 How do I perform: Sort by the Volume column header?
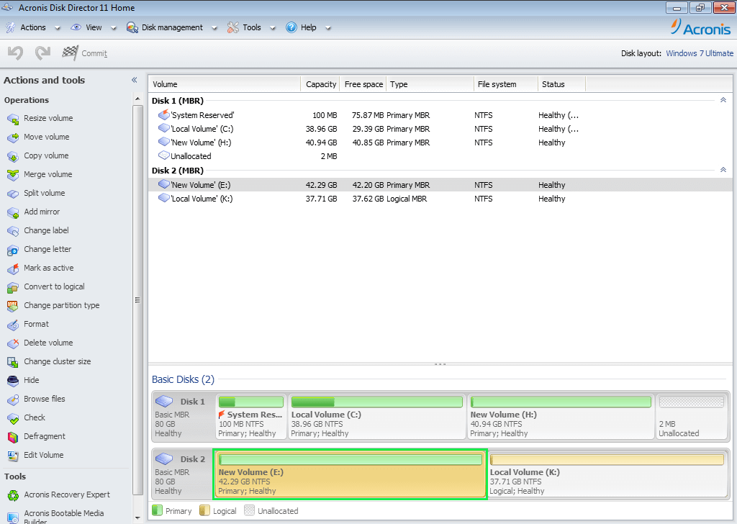[225, 84]
